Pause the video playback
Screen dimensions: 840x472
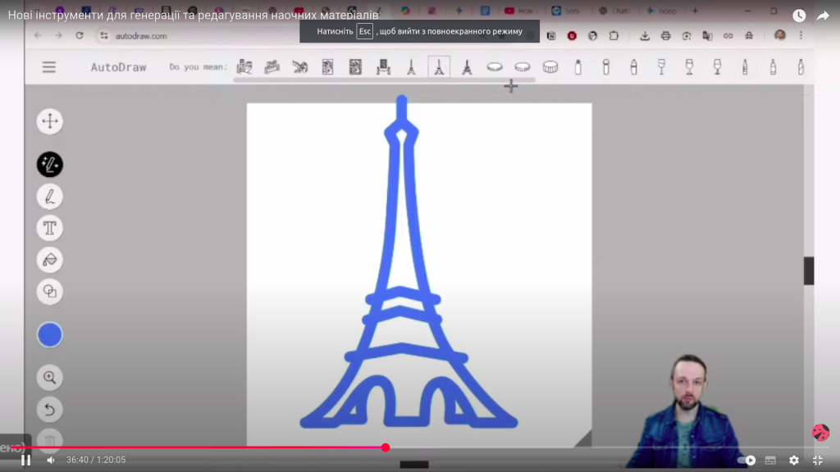tap(25, 461)
